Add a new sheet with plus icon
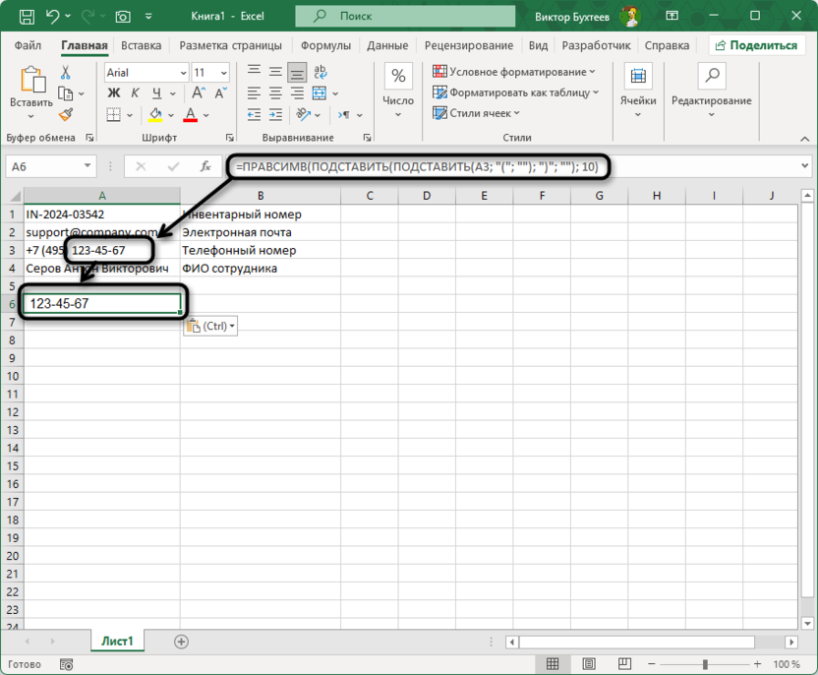Screen dimensions: 818x675 (181, 641)
